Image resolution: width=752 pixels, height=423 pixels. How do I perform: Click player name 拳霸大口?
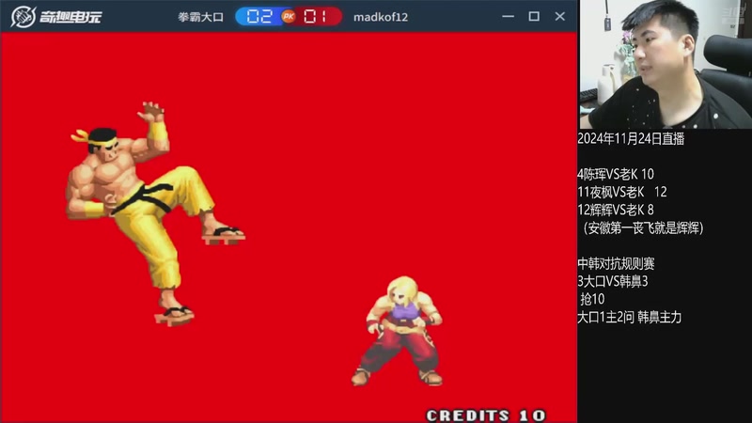pos(201,17)
